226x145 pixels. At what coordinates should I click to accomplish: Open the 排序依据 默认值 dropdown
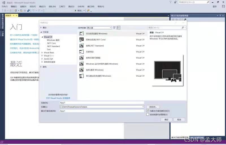click(99, 28)
